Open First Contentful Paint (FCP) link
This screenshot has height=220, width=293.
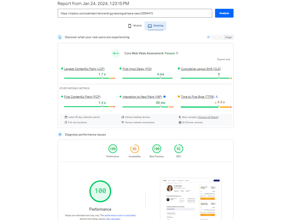click(82, 97)
